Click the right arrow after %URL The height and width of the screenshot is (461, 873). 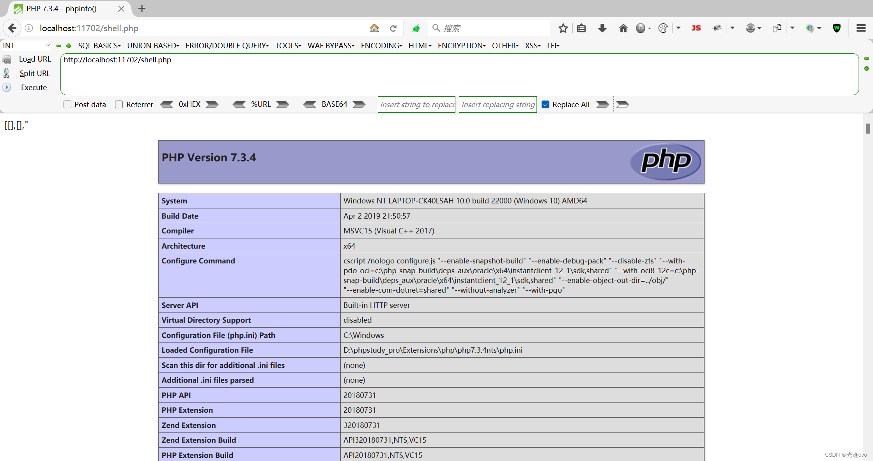click(x=282, y=104)
